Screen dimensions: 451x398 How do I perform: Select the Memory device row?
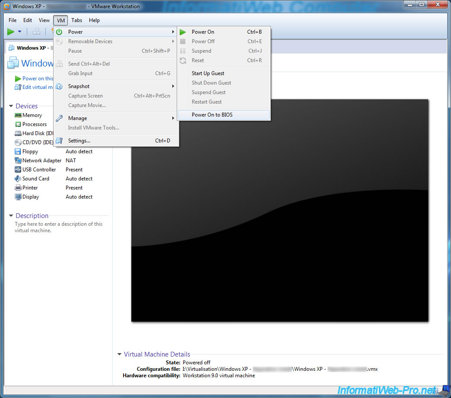(x=32, y=115)
